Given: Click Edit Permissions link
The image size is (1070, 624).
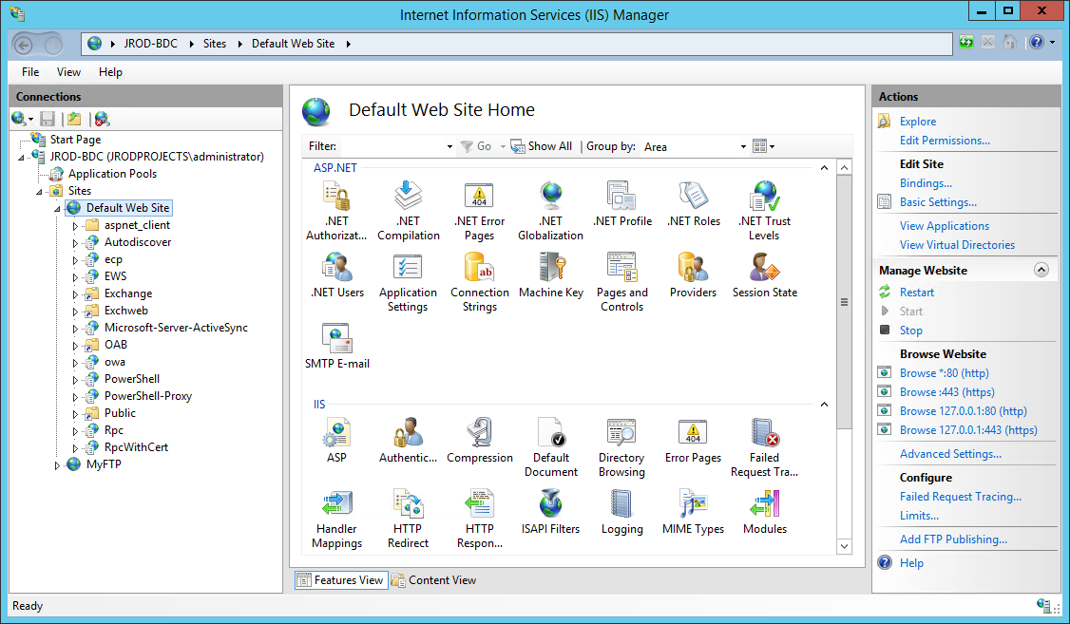Looking at the screenshot, I should click(945, 141).
